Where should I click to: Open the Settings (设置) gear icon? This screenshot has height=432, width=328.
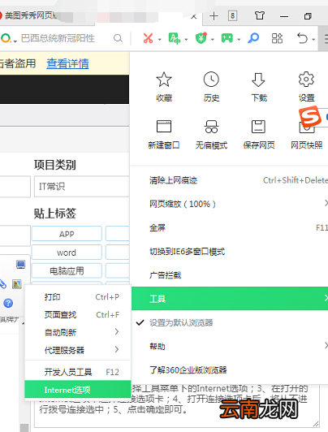[x=306, y=80]
